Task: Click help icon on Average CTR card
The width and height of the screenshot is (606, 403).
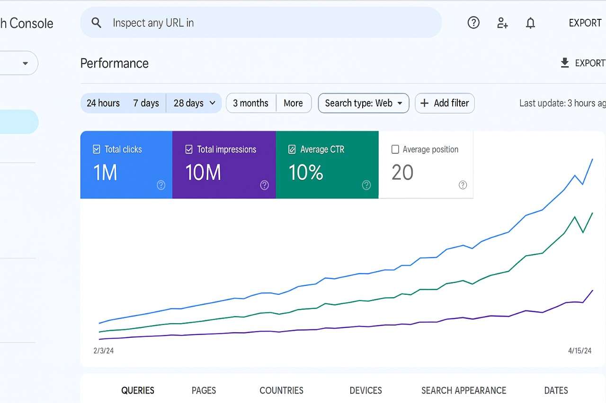Action: click(x=366, y=185)
